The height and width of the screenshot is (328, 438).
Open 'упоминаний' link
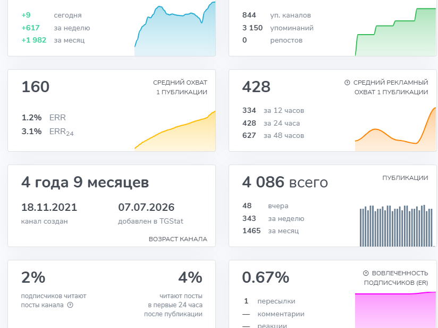coord(292,28)
